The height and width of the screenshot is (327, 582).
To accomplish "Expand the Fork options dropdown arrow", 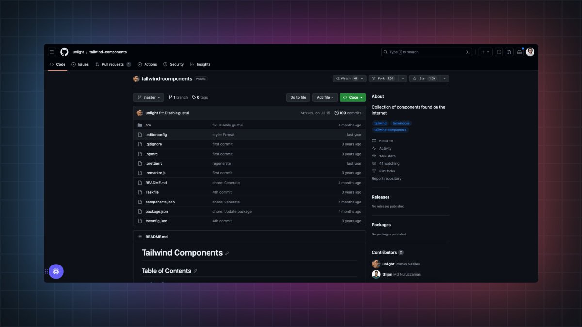I will (x=402, y=78).
